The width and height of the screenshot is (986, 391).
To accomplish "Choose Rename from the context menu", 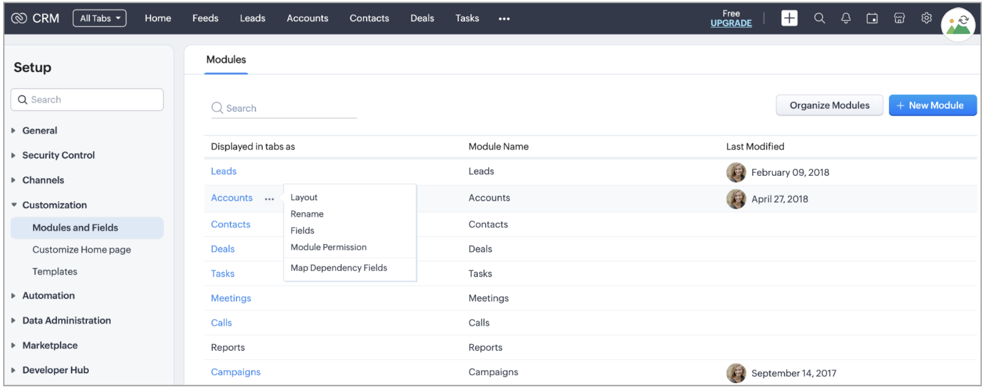I will [307, 214].
